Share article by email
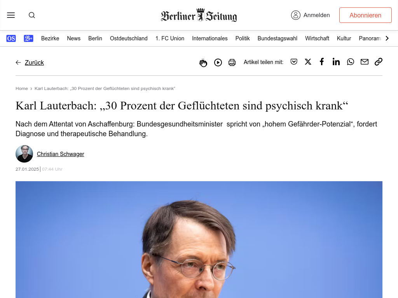Viewport: 398px width, 298px height. pos(365,62)
